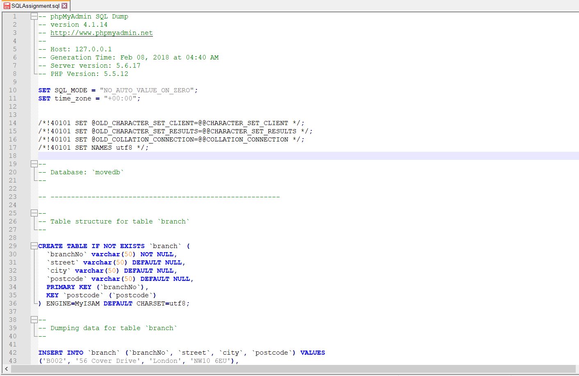Click the unsaved-changes file icon on the tab
579x376 pixels.
pyautogui.click(x=7, y=6)
